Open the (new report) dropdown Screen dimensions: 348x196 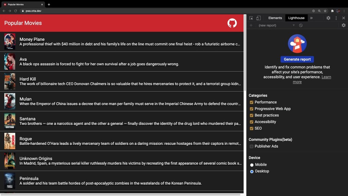click(x=276, y=25)
